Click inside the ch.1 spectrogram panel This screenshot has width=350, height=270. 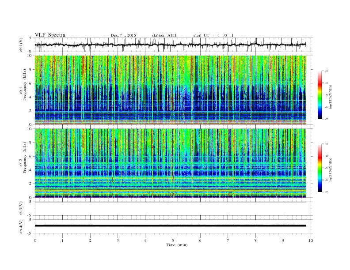(170, 90)
